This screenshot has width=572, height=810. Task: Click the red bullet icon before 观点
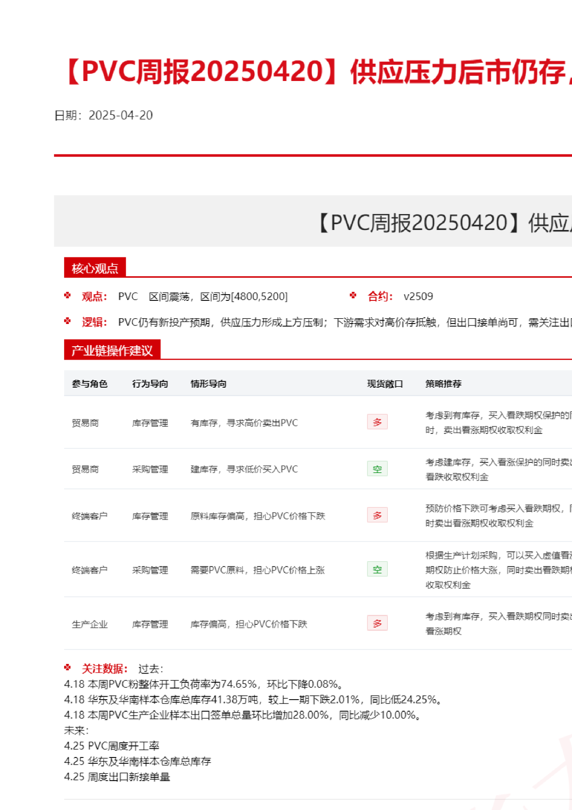67,296
